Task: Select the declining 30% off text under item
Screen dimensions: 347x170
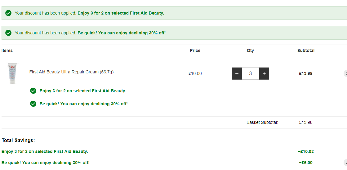Action: pos(84,104)
